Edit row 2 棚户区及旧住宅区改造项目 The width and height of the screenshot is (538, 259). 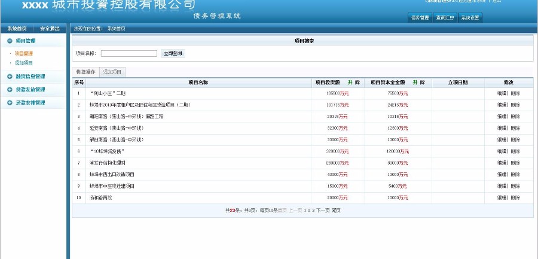coord(502,105)
